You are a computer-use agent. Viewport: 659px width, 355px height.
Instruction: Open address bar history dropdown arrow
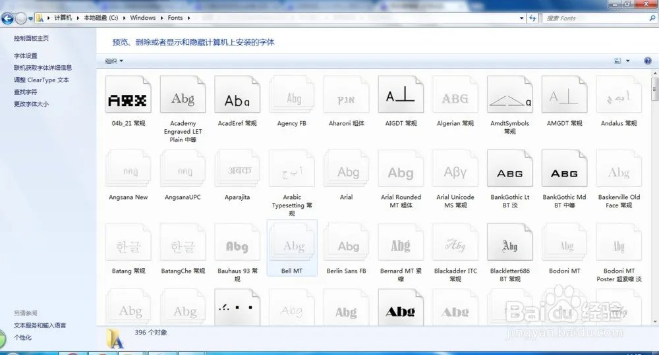point(521,18)
